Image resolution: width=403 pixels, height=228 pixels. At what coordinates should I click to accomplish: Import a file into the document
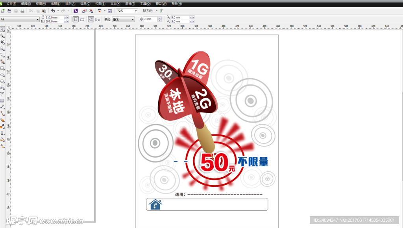(x=84, y=11)
